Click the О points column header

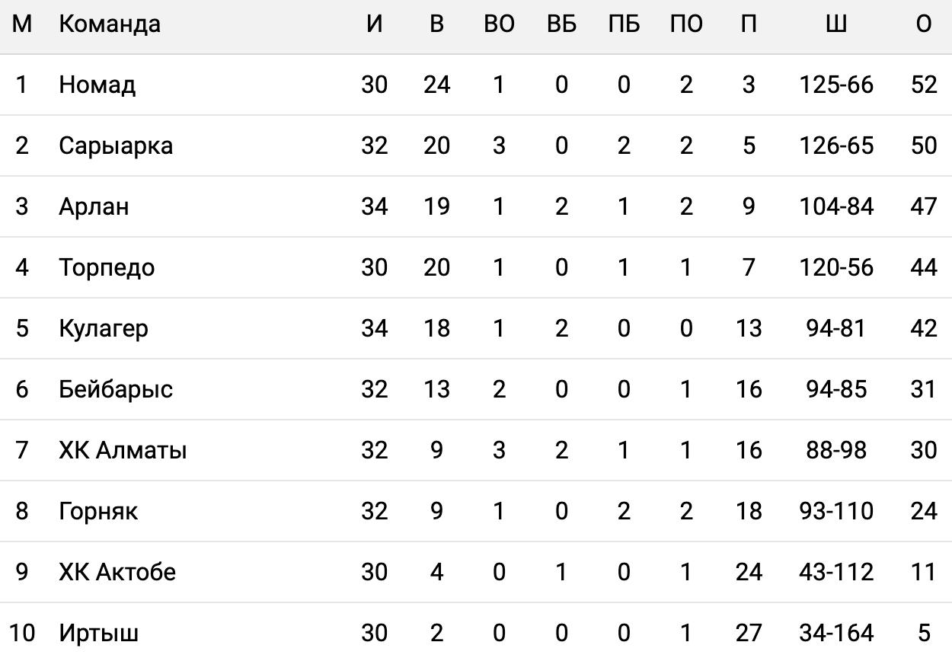[x=923, y=24]
